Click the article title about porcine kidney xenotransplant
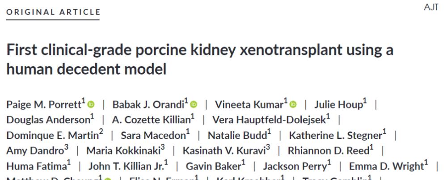This screenshot has height=180, width=447. [200, 59]
